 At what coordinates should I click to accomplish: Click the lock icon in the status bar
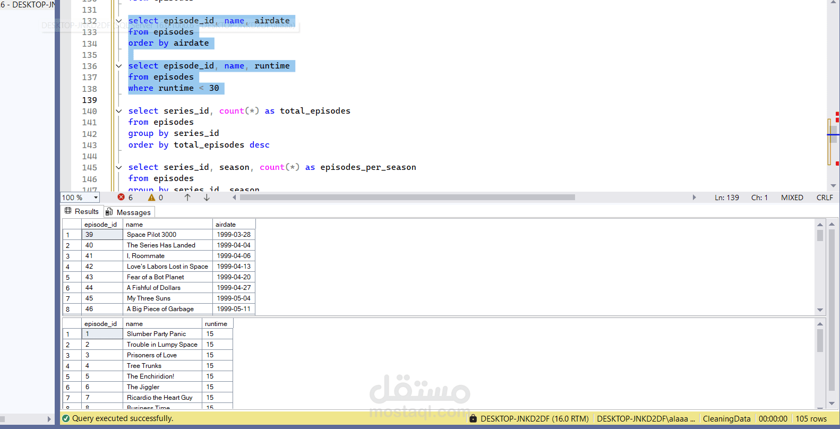point(473,418)
